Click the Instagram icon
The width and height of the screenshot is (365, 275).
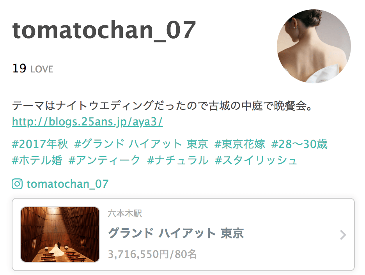tap(17, 184)
